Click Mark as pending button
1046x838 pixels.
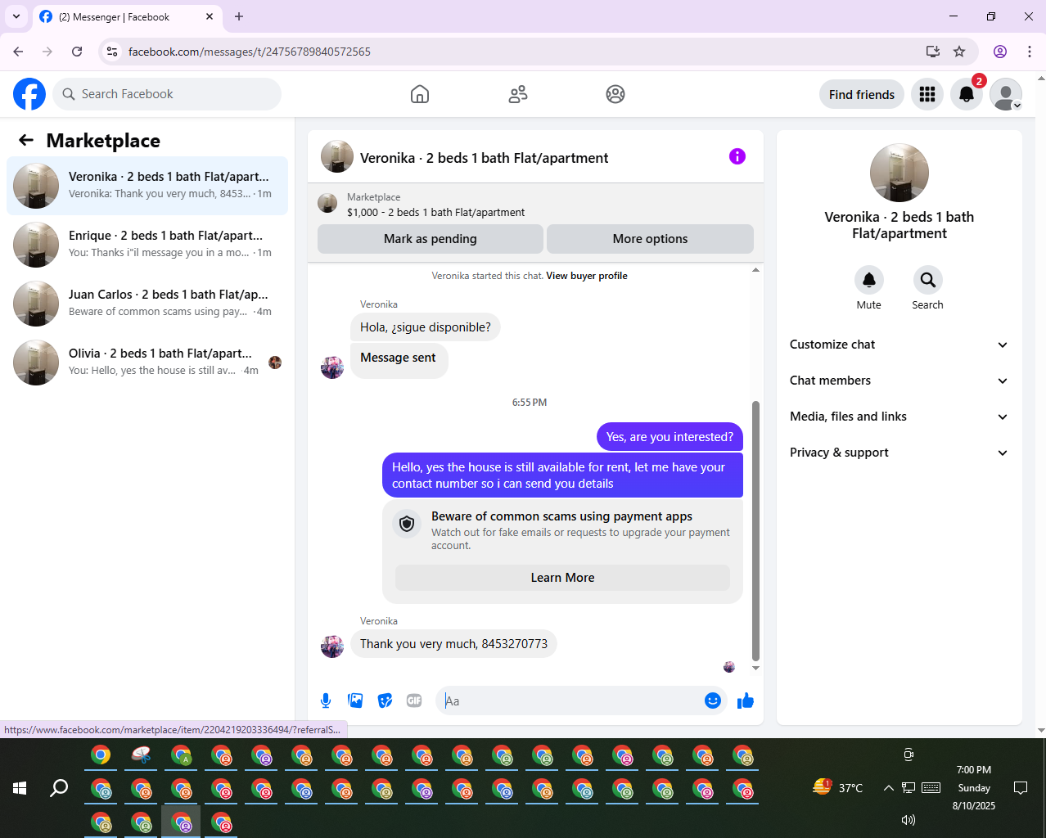click(x=431, y=239)
